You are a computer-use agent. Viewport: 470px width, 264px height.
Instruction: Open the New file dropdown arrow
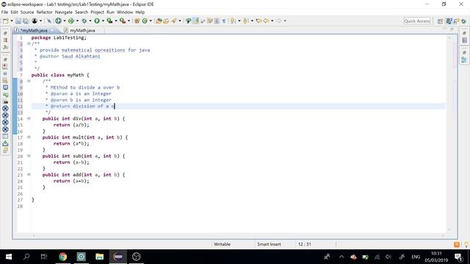12,21
